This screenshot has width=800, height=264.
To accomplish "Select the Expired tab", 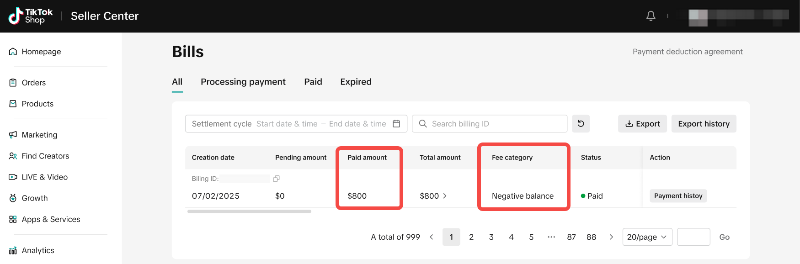I will pos(356,82).
